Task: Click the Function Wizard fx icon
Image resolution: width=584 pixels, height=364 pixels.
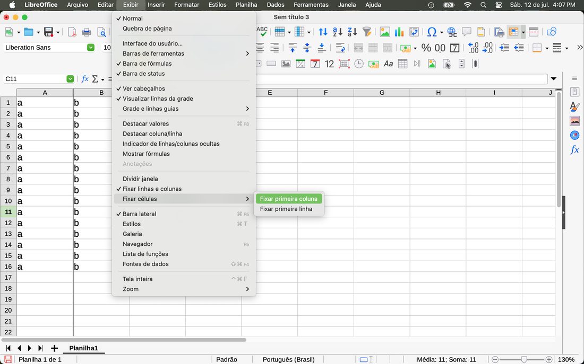Action: pyautogui.click(x=85, y=79)
